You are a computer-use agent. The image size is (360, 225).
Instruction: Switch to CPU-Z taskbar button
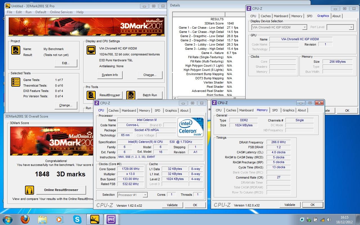(111, 219)
